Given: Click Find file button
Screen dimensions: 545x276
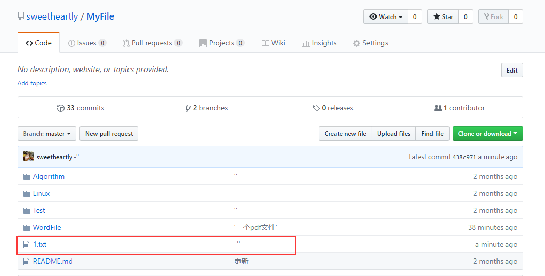Looking at the screenshot, I should (432, 133).
